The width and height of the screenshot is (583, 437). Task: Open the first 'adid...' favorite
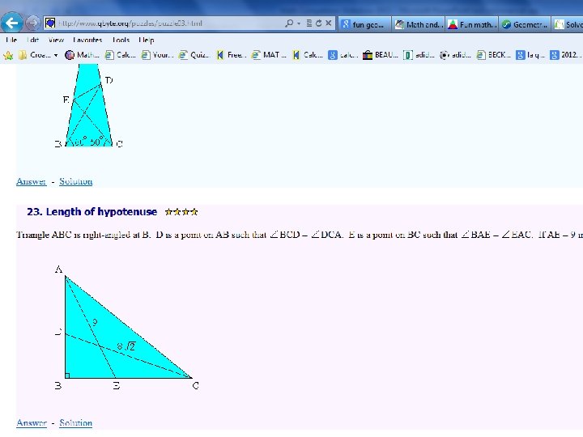(x=419, y=55)
